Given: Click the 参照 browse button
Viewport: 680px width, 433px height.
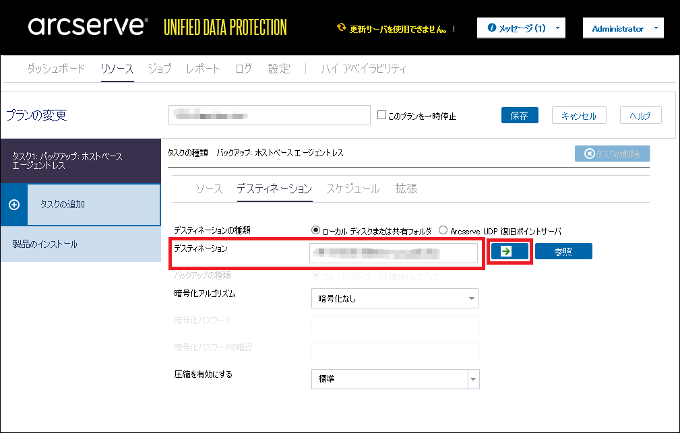Looking at the screenshot, I should [563, 251].
